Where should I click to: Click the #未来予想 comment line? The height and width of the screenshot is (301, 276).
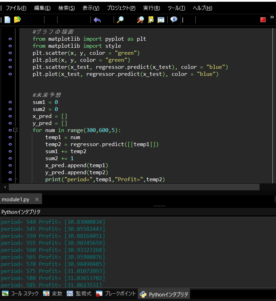click(x=47, y=95)
